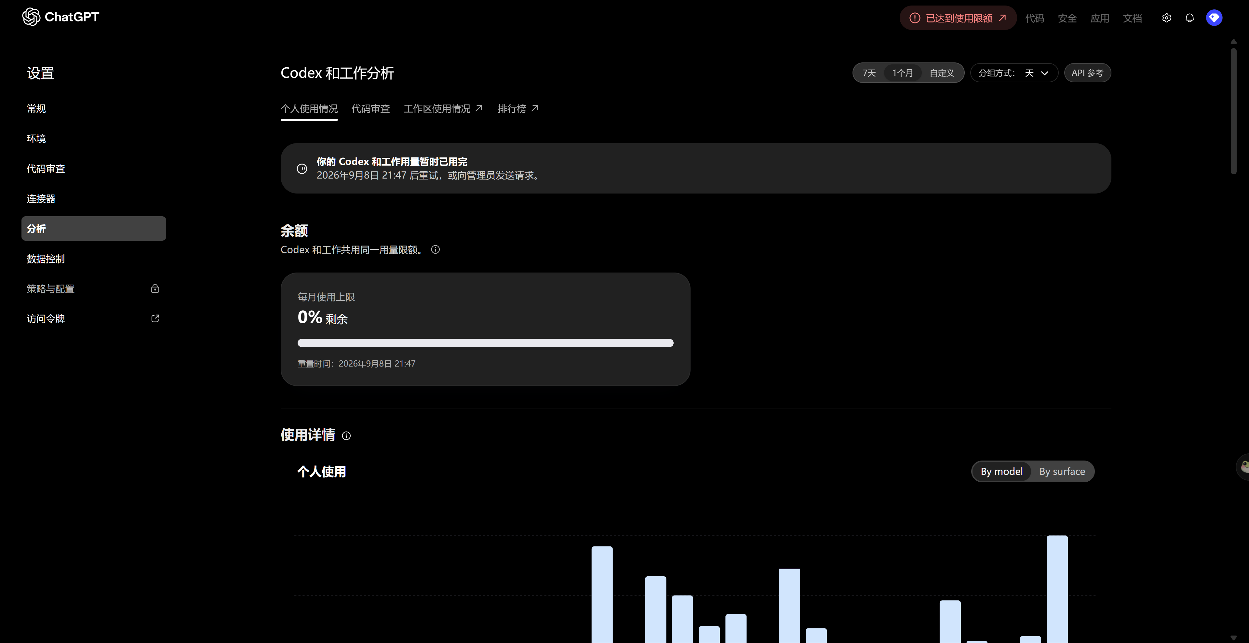Select 分析 in the sidebar
The height and width of the screenshot is (643, 1249).
point(94,228)
